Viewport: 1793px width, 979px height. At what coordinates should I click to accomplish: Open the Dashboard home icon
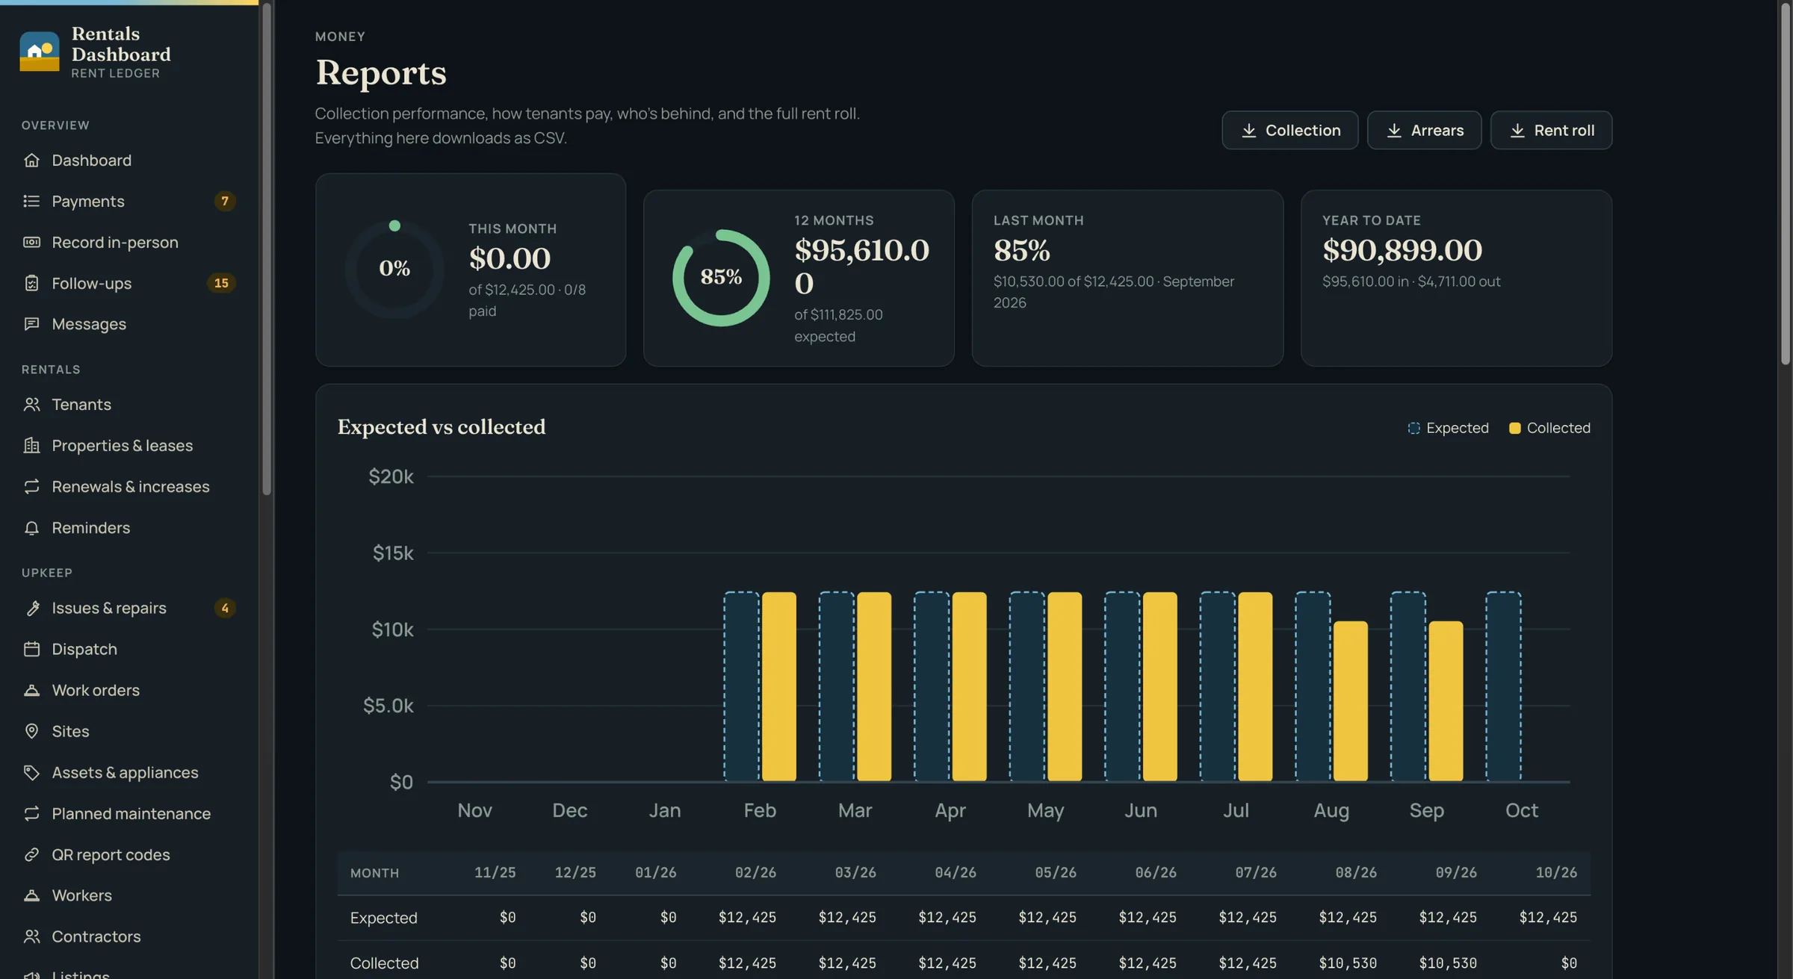tap(31, 160)
